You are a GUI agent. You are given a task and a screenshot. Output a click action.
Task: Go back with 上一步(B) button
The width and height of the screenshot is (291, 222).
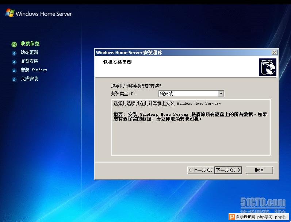[201, 170]
